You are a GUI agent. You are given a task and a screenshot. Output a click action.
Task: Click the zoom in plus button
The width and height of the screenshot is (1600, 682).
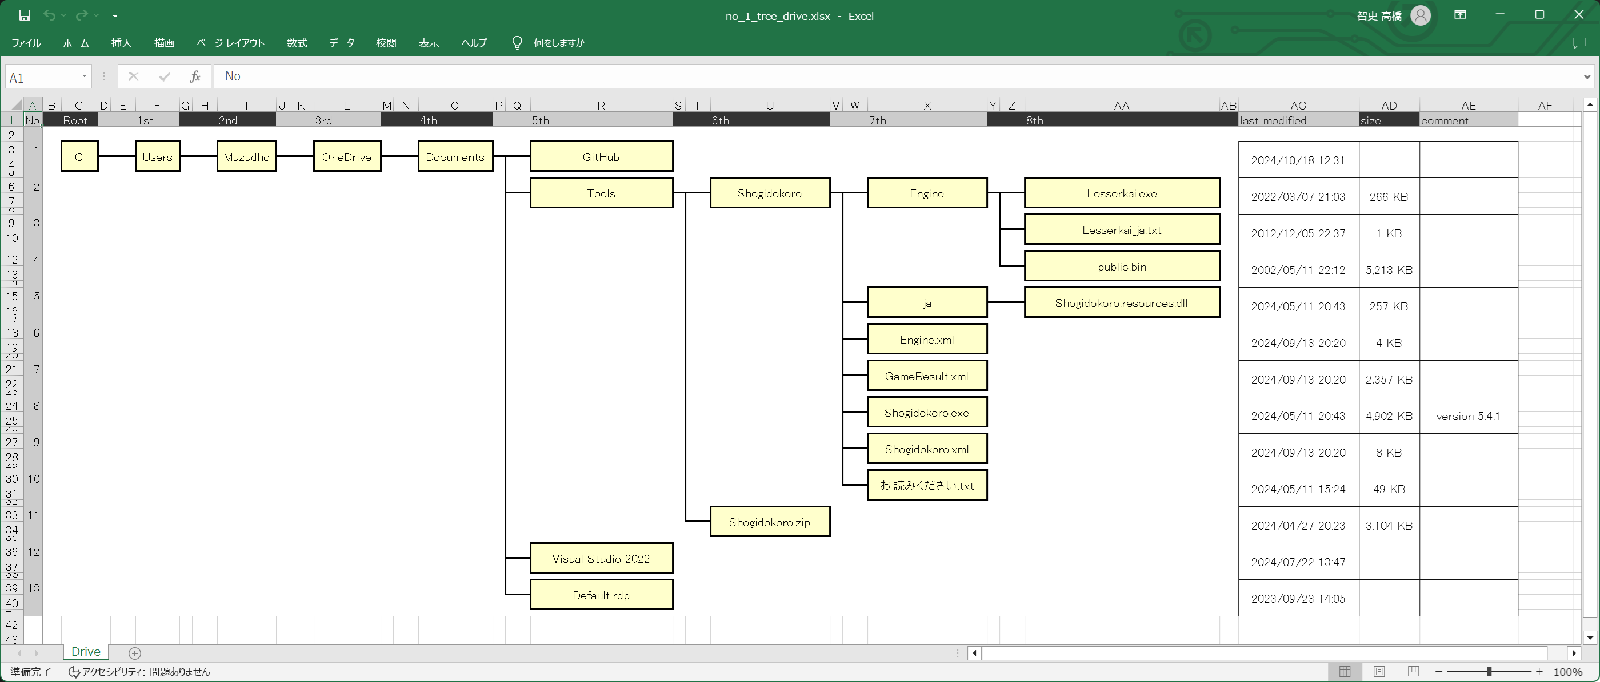(x=1539, y=672)
